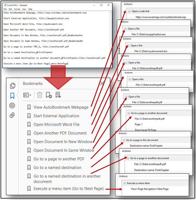Click the line starting View AutoBookmark Webpage in Notepad
This screenshot has height=200, width=196.
click(x=45, y=13)
